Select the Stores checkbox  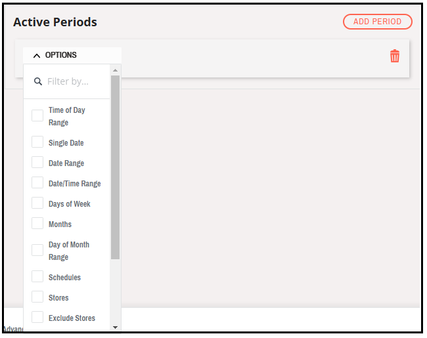tap(37, 297)
